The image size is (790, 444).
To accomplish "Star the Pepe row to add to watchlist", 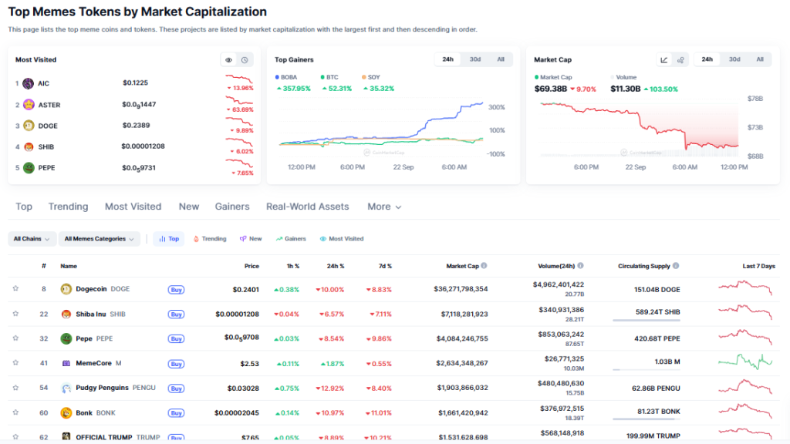I will pyautogui.click(x=15, y=338).
